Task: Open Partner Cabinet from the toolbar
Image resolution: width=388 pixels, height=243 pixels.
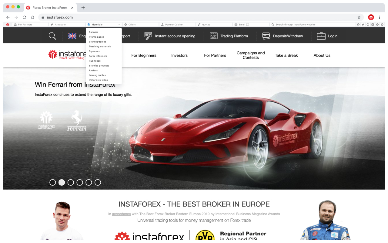Action: (x=178, y=25)
